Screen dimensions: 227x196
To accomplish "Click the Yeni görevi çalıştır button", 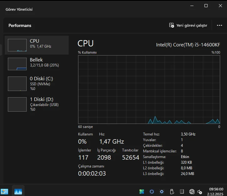I will pyautogui.click(x=188, y=25).
